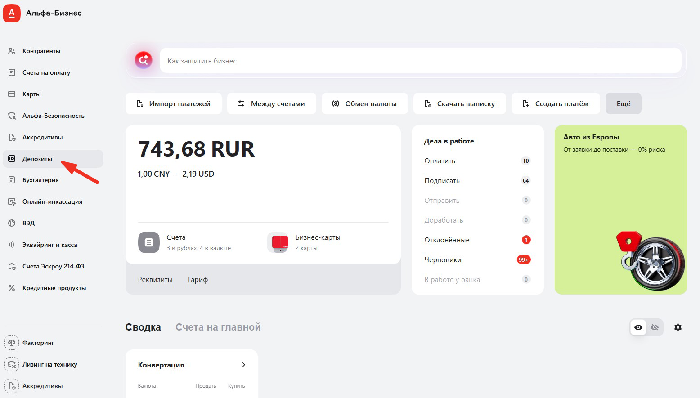Open the Реквизиты link

(155, 280)
